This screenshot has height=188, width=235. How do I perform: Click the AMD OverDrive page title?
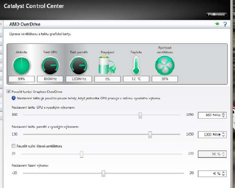tap(25, 24)
